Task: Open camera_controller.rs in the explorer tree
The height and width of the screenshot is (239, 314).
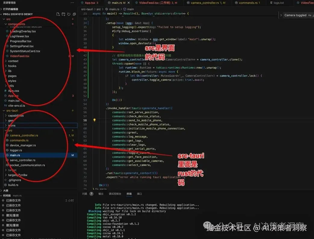Action: click(x=24, y=135)
